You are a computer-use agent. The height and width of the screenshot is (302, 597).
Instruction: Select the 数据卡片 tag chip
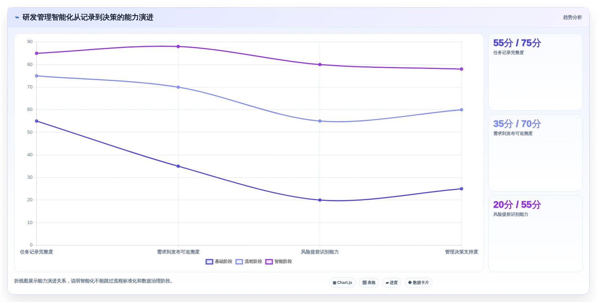[418, 283]
